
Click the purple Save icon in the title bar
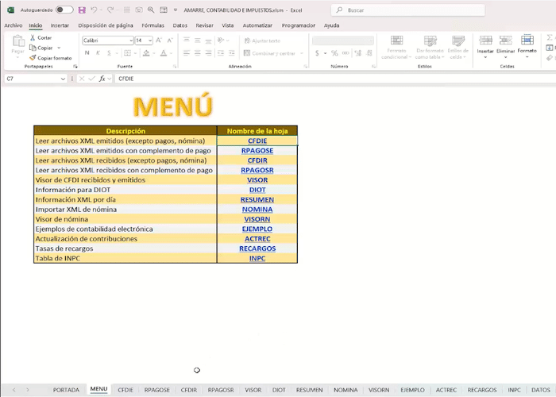(x=82, y=10)
